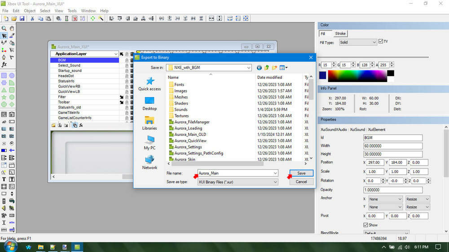Toggle the lock icon on BGM row

click(127, 61)
